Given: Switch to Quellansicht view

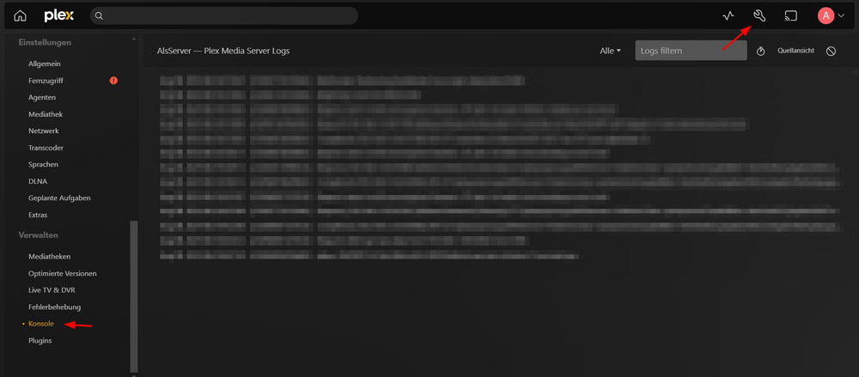Looking at the screenshot, I should [795, 51].
